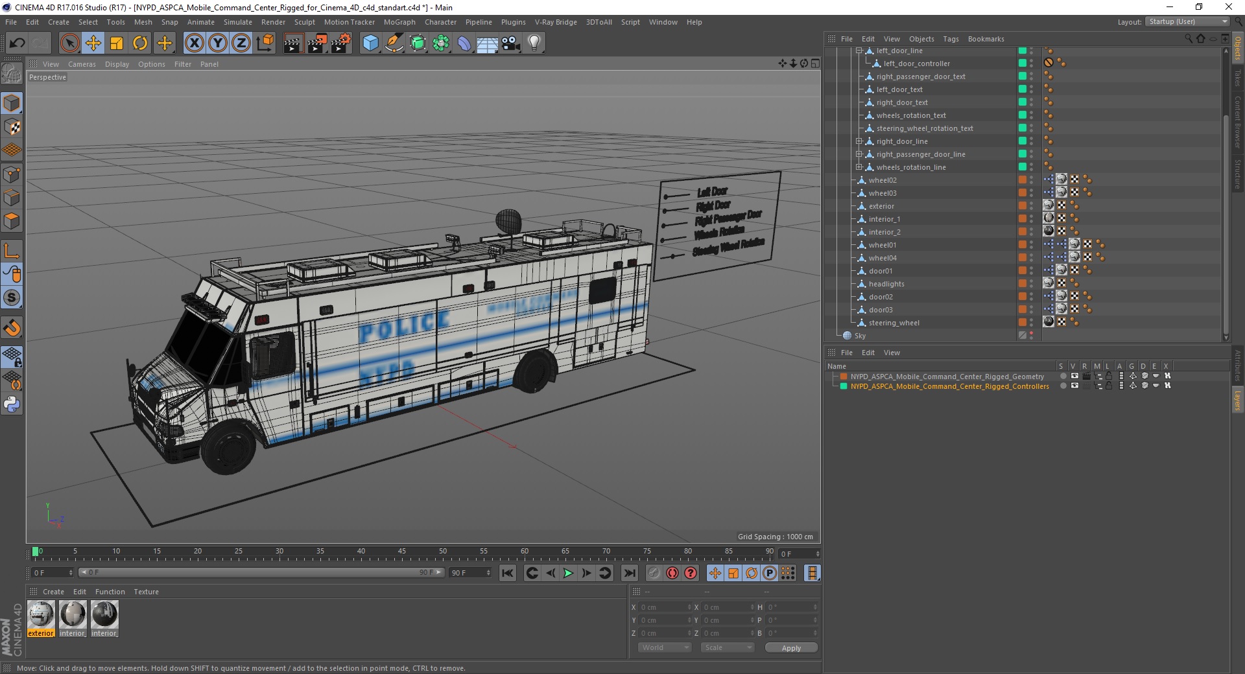
Task: Click the orange color swatch of Geometry layer
Action: point(844,376)
